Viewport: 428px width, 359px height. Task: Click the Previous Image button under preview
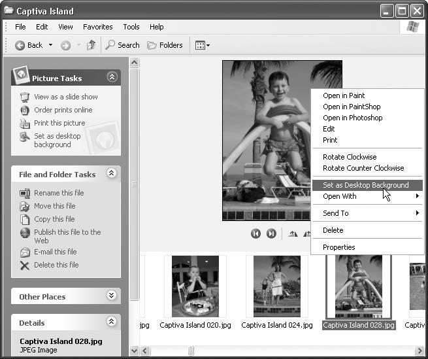click(x=255, y=233)
